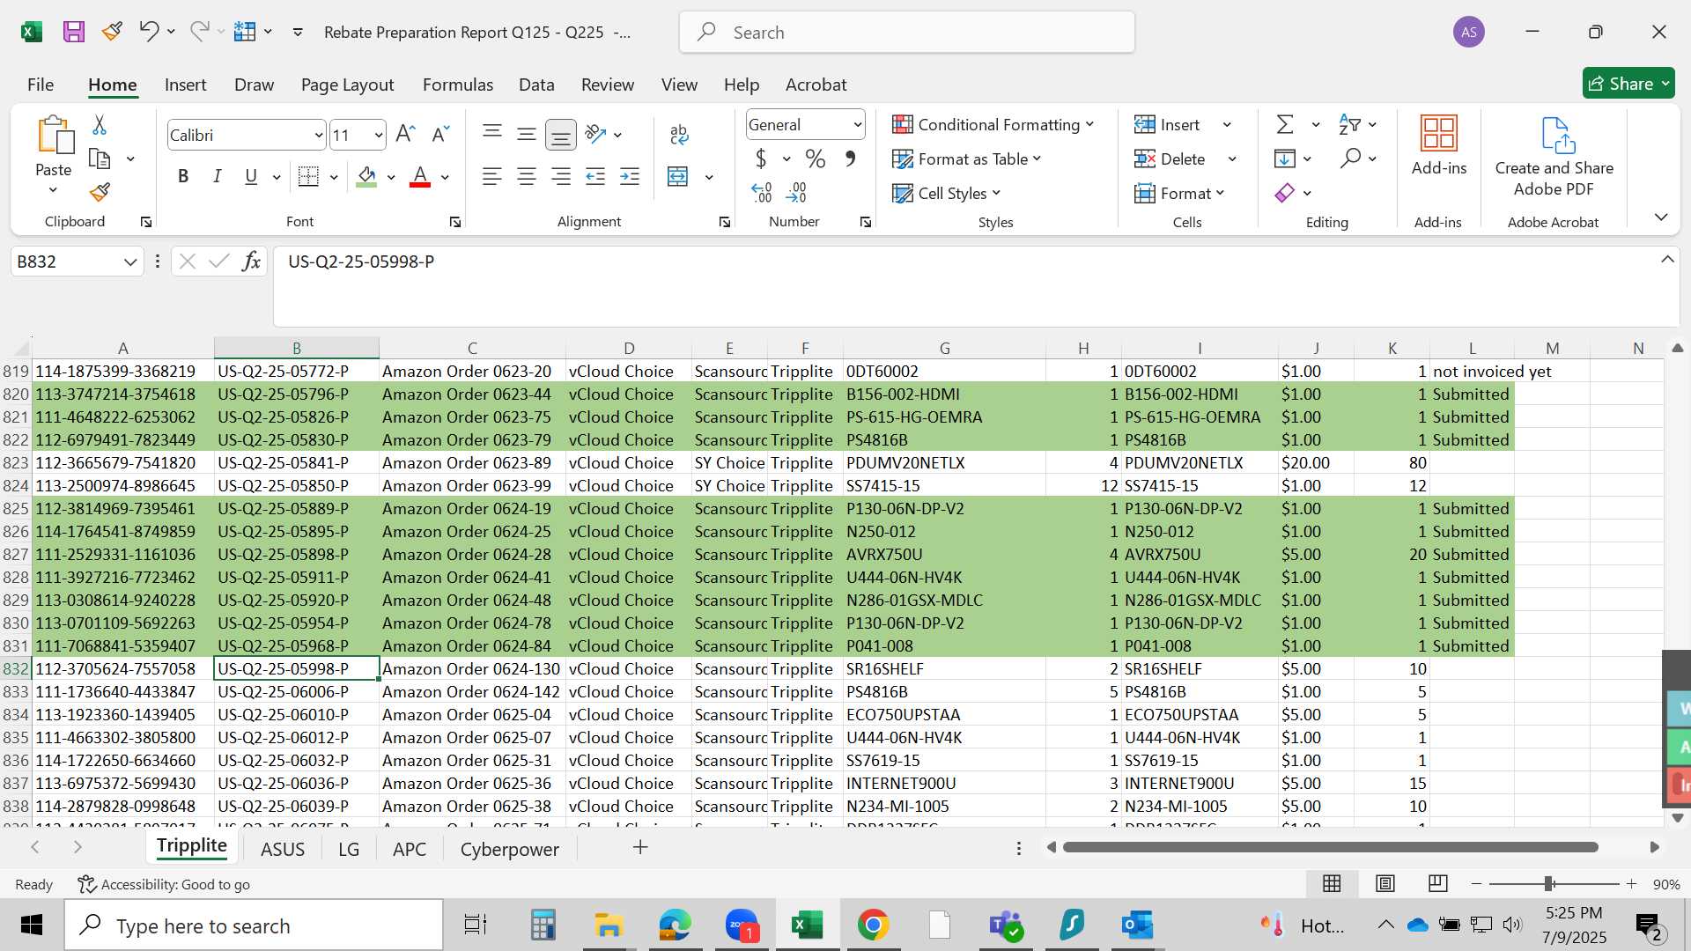Open Conditional Formatting menu

[993, 124]
